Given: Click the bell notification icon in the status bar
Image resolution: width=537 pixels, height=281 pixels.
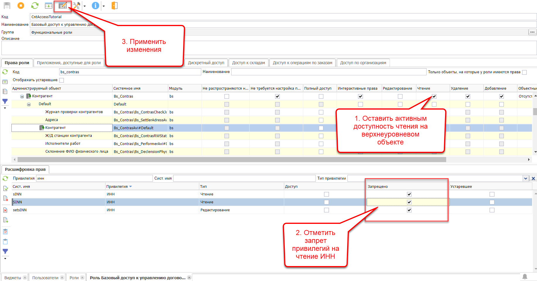Looking at the screenshot, I should tap(525, 277).
